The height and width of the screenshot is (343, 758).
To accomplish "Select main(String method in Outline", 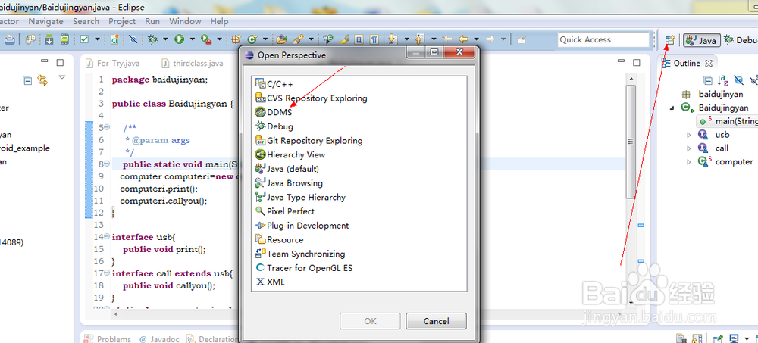I will point(728,121).
